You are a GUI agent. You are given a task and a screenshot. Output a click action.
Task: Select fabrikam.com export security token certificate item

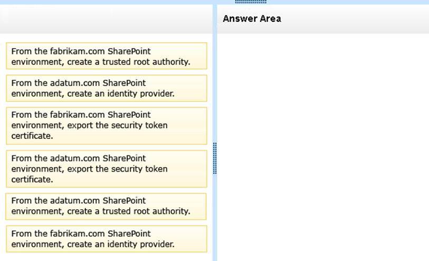(x=107, y=126)
